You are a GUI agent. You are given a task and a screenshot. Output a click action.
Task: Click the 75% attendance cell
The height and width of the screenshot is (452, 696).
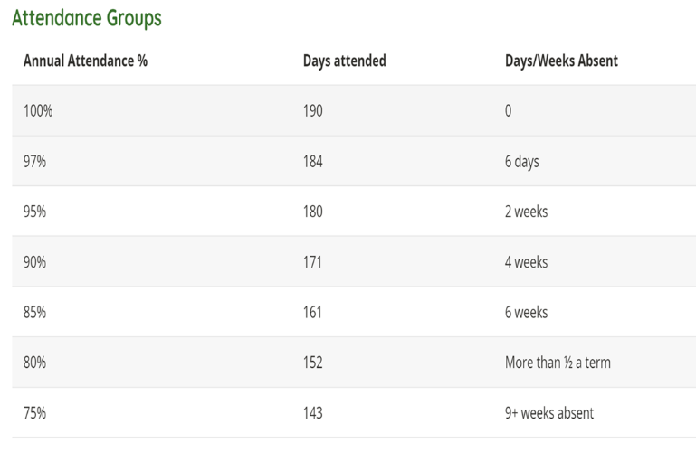click(34, 413)
